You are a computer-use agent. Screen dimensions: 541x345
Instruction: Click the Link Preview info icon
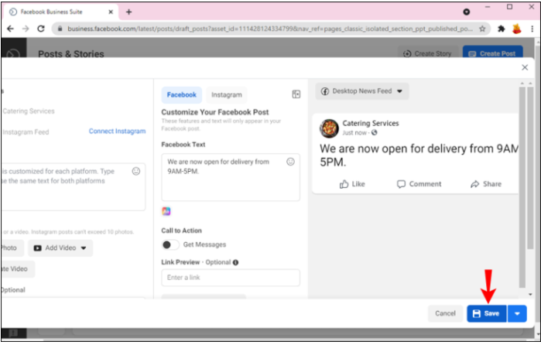[235, 262]
